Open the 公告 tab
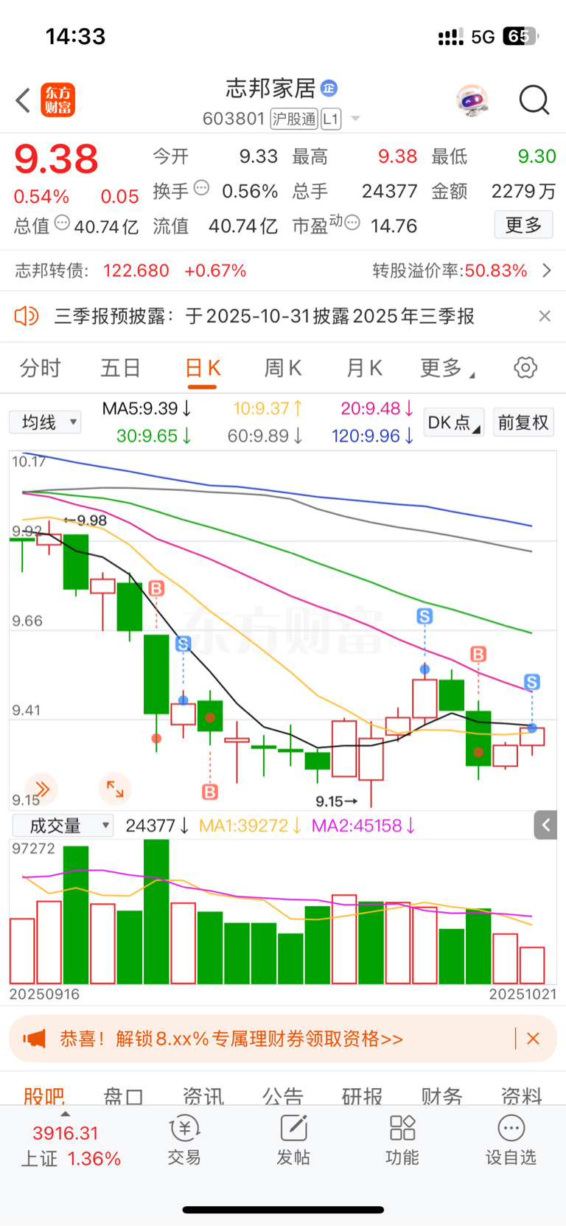 pos(283,1095)
